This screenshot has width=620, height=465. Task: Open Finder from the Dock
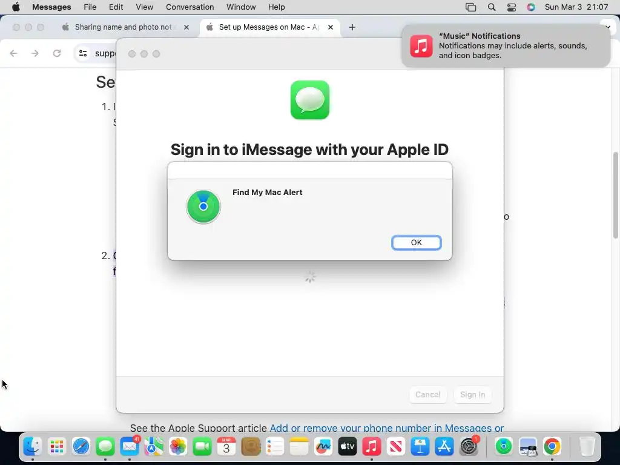pyautogui.click(x=33, y=447)
